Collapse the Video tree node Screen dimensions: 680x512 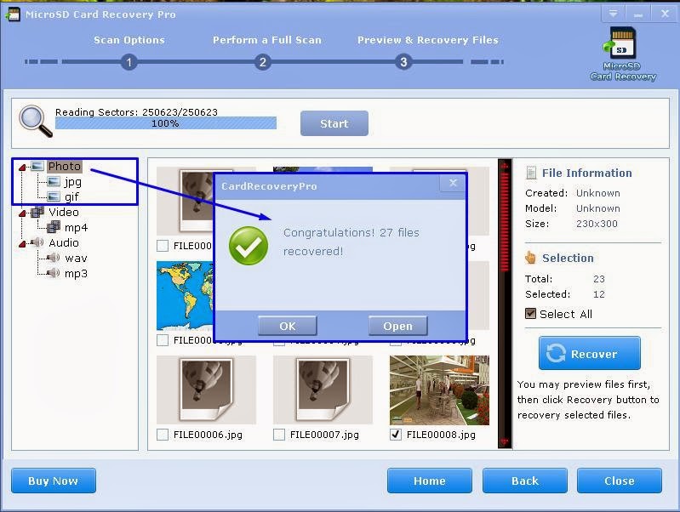[22, 213]
